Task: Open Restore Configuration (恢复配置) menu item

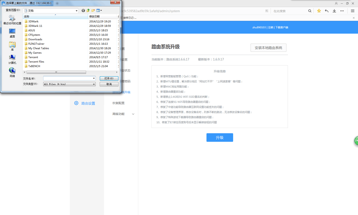Action: coord(118,103)
